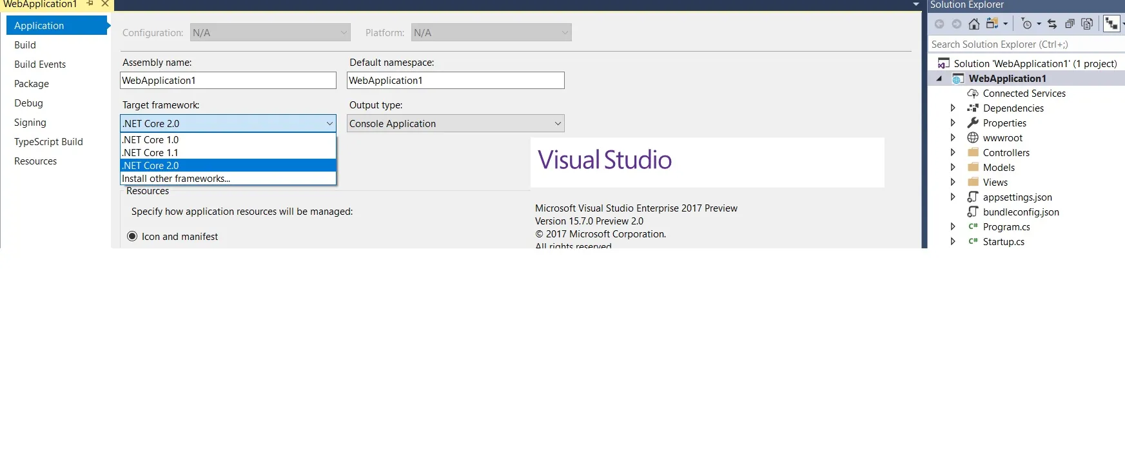The width and height of the screenshot is (1125, 467).
Task: Switch to the Debug tab
Action: 28,103
